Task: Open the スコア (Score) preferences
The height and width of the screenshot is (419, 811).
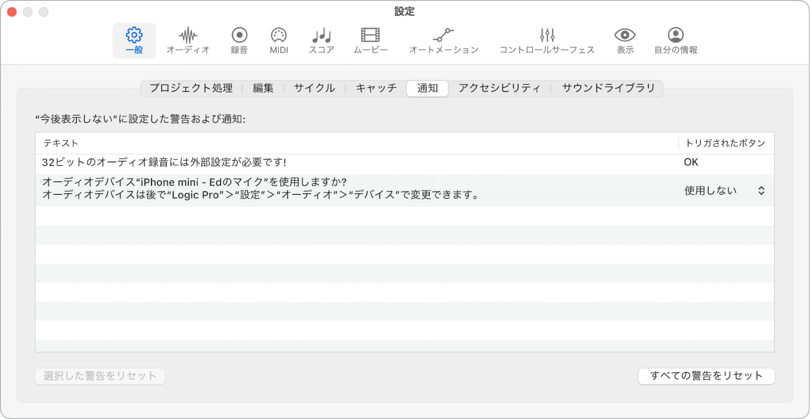Action: tap(321, 40)
